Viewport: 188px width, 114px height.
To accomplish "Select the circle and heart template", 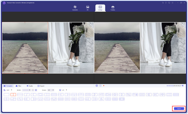I will point(101,95).
